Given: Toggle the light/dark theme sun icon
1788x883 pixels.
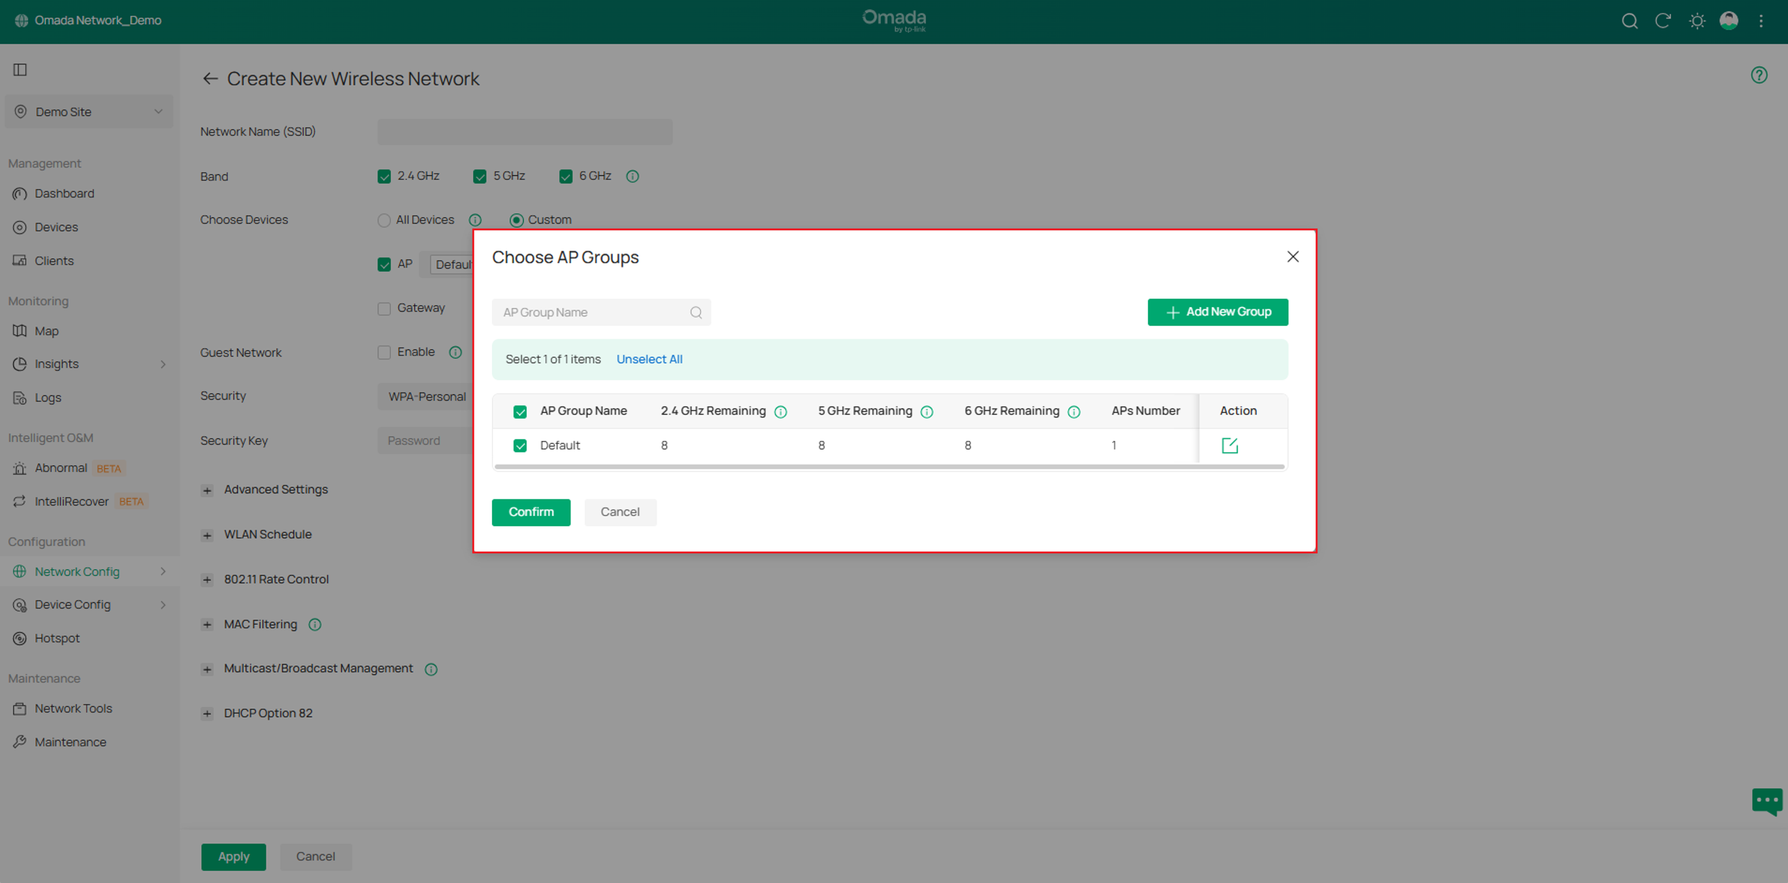Looking at the screenshot, I should pyautogui.click(x=1696, y=21).
